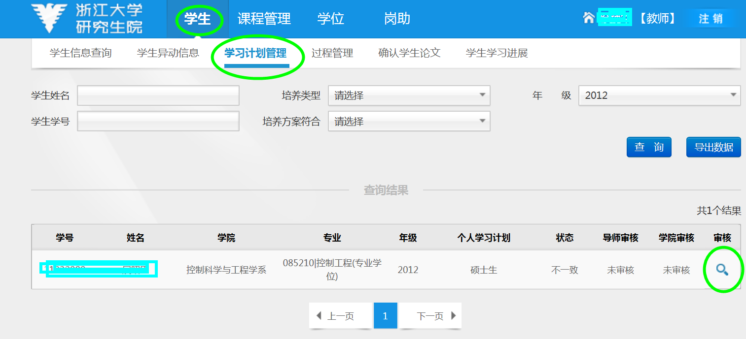Image resolution: width=746 pixels, height=339 pixels.
Task: Open the 学位 top menu
Action: [x=330, y=19]
